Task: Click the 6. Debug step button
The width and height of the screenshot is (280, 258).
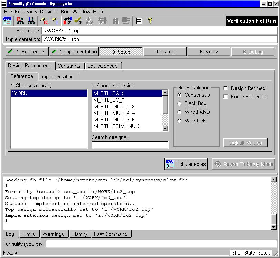Action: [253, 52]
